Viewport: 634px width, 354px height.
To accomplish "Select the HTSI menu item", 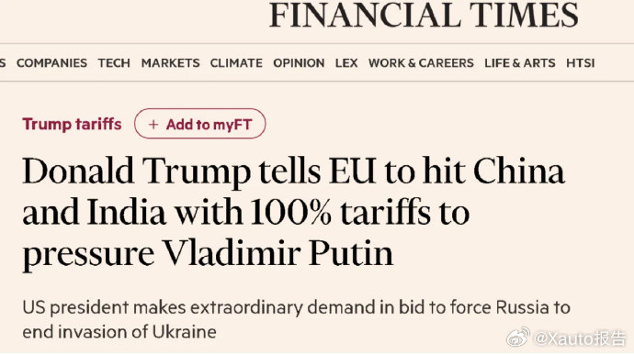I will tap(580, 63).
